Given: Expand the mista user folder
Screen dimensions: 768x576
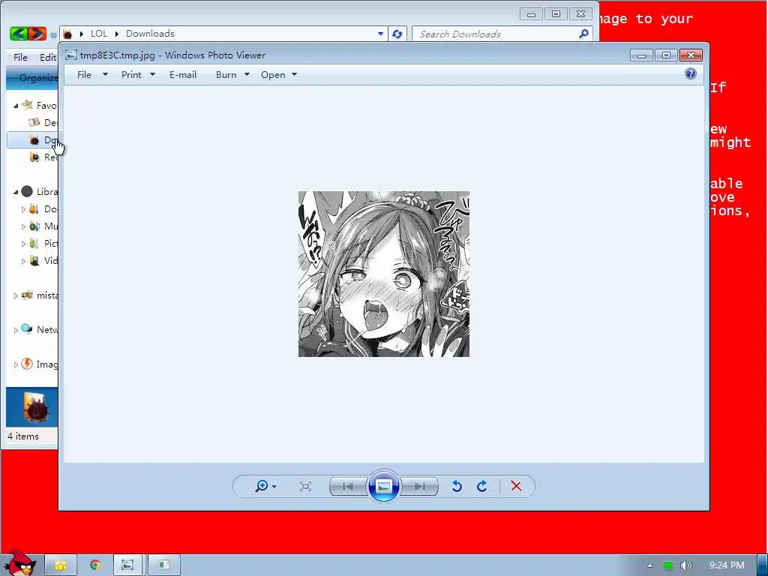Looking at the screenshot, I should [16, 295].
